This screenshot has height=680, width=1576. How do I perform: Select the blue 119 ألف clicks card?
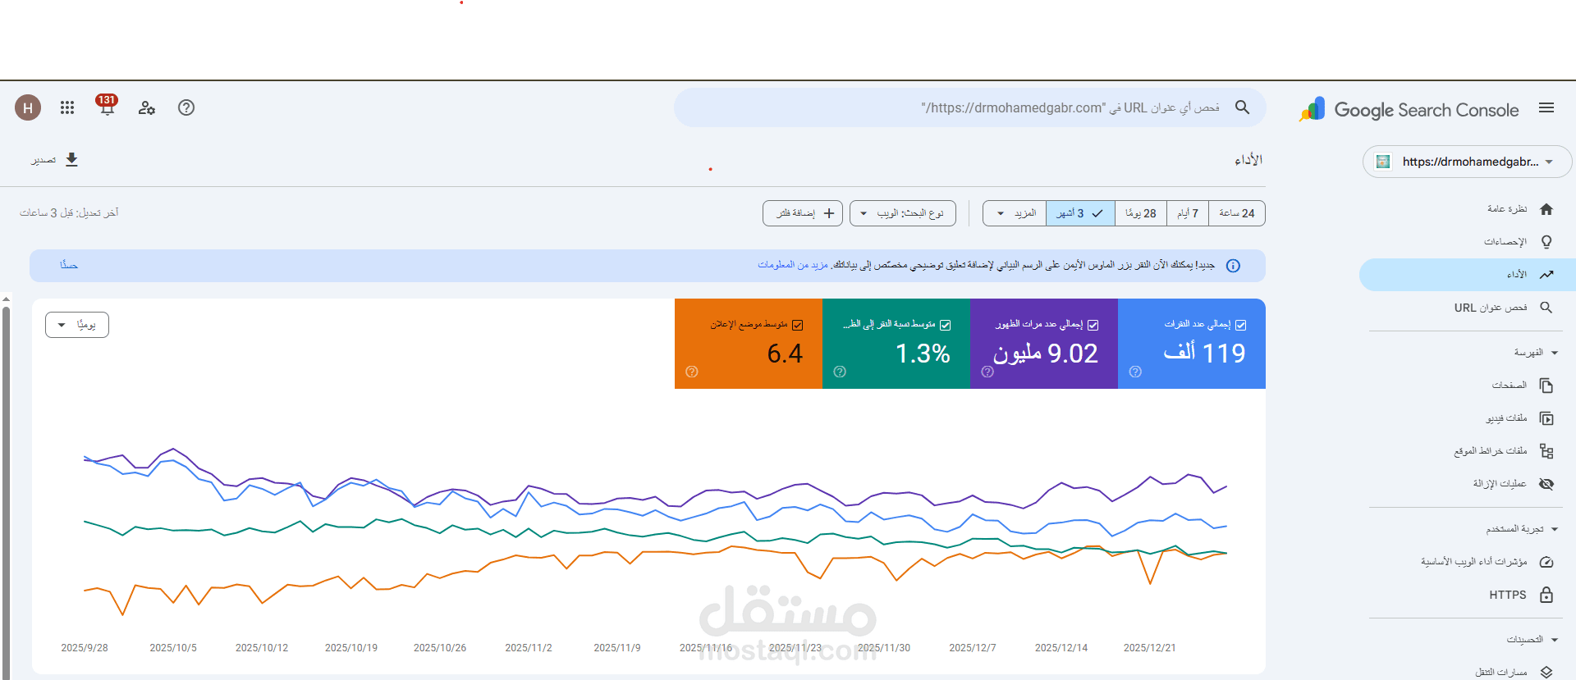coord(1192,344)
